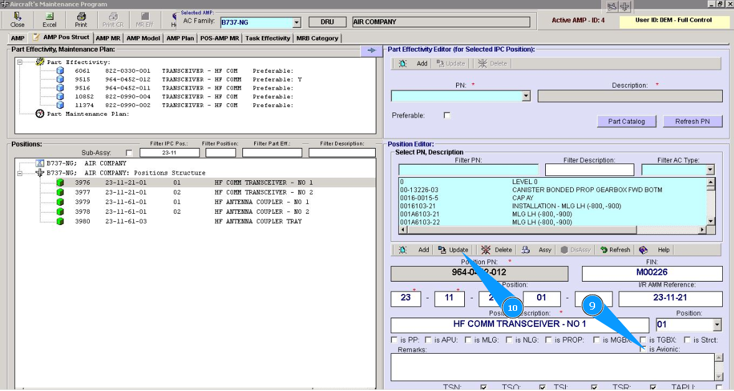Toggle the Preferable checkbox
The width and height of the screenshot is (734, 391).
447,116
